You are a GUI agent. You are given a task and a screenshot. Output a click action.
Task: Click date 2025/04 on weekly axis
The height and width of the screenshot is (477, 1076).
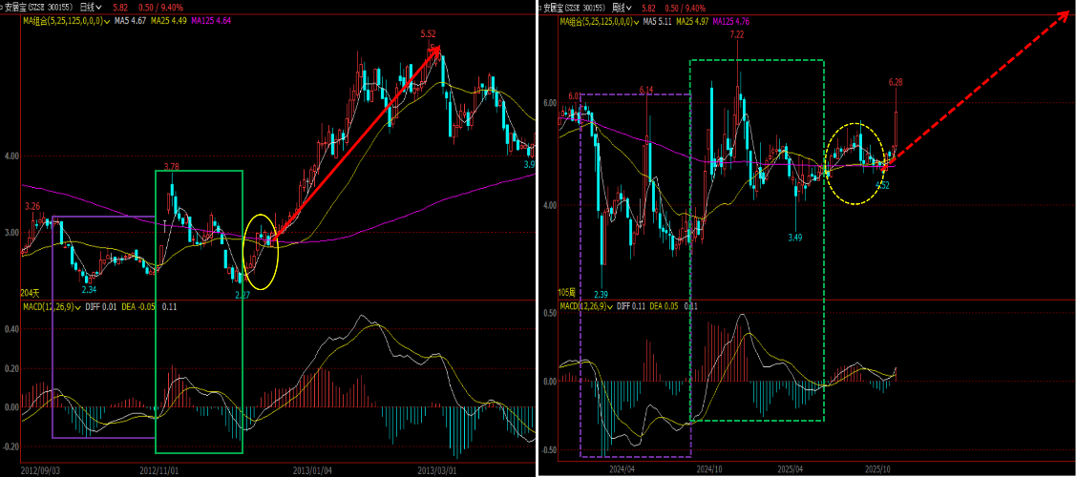(791, 470)
